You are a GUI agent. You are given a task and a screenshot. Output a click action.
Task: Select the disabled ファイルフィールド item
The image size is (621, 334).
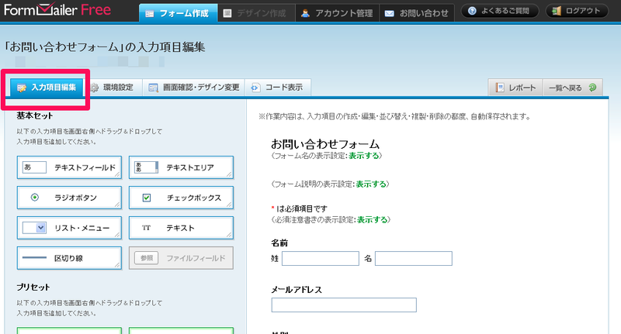(181, 258)
